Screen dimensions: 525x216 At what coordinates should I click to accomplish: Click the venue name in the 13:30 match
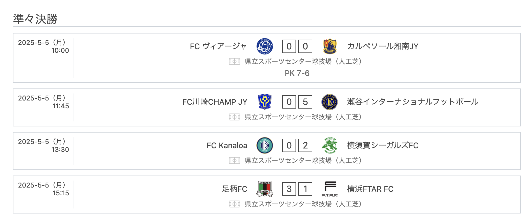303,161
